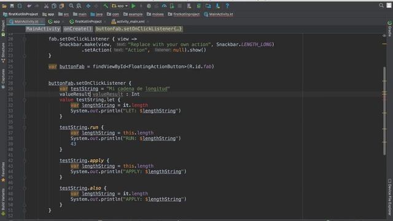Click the Copy toolbar icon
Screen dimensions: 393x221
(x=54, y=6)
